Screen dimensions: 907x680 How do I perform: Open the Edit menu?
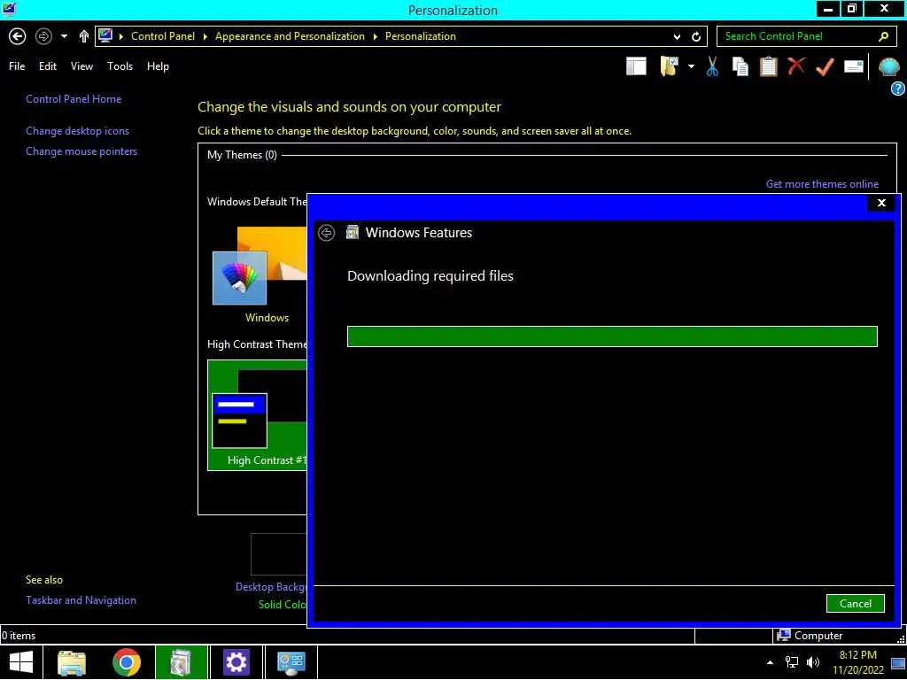click(48, 66)
